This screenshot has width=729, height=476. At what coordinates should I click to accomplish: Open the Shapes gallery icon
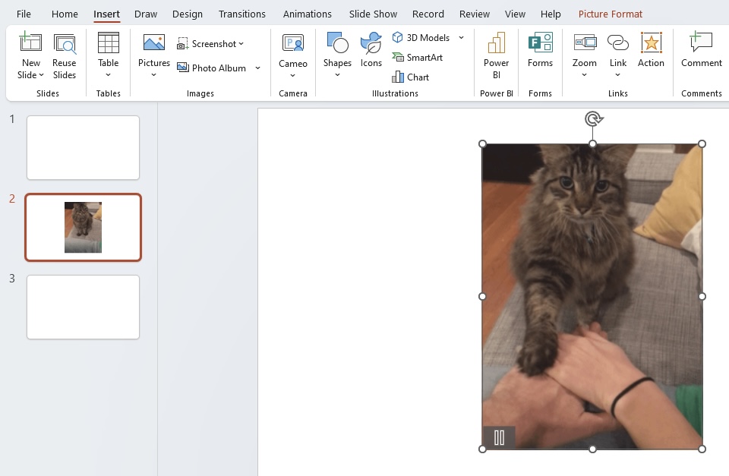coord(337,43)
